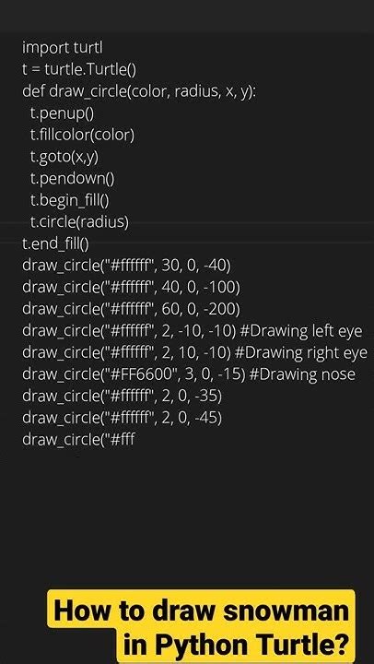Select the def draw_circle function definition line
Viewport: 374px width, 664px height.
[139, 91]
